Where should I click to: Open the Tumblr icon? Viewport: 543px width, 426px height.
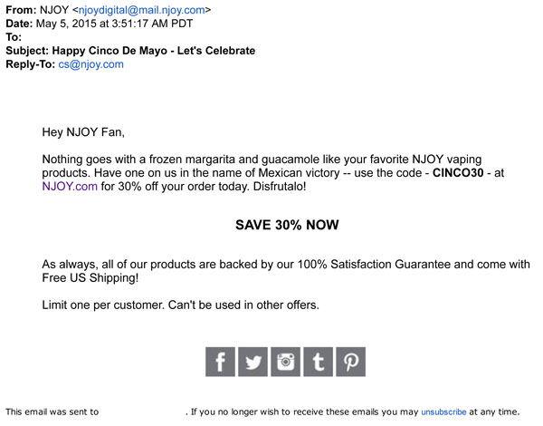coord(318,361)
